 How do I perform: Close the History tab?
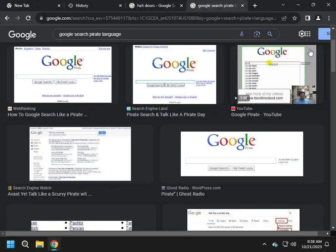point(120,6)
